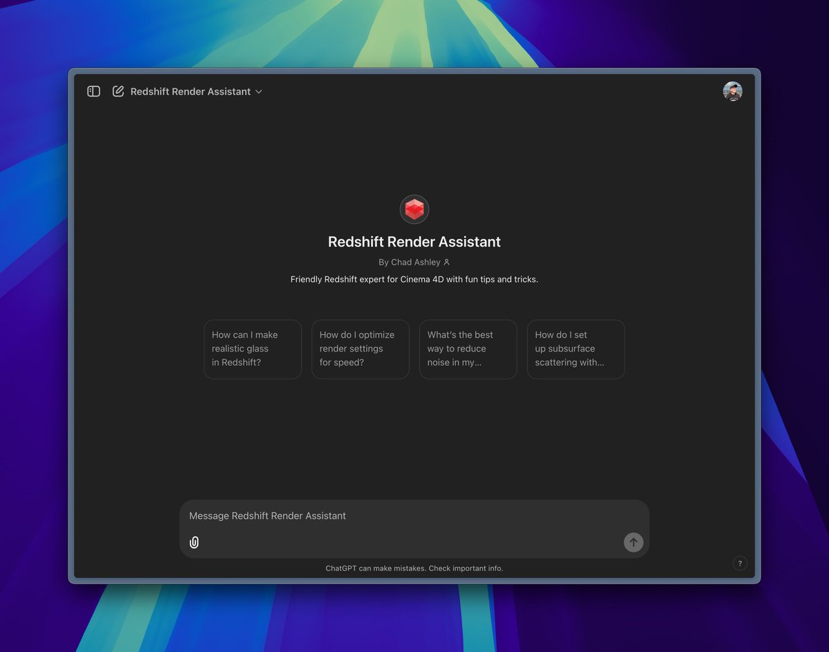Send the message with the arrow button

pyautogui.click(x=633, y=542)
